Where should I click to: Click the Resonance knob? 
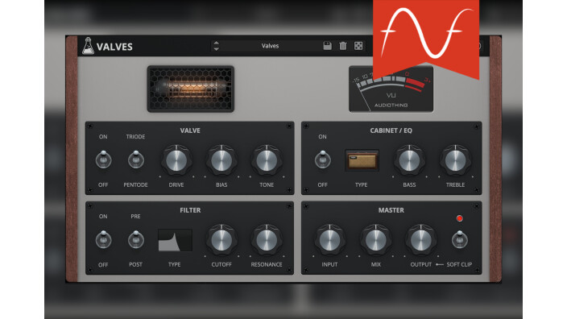pyautogui.click(x=267, y=240)
